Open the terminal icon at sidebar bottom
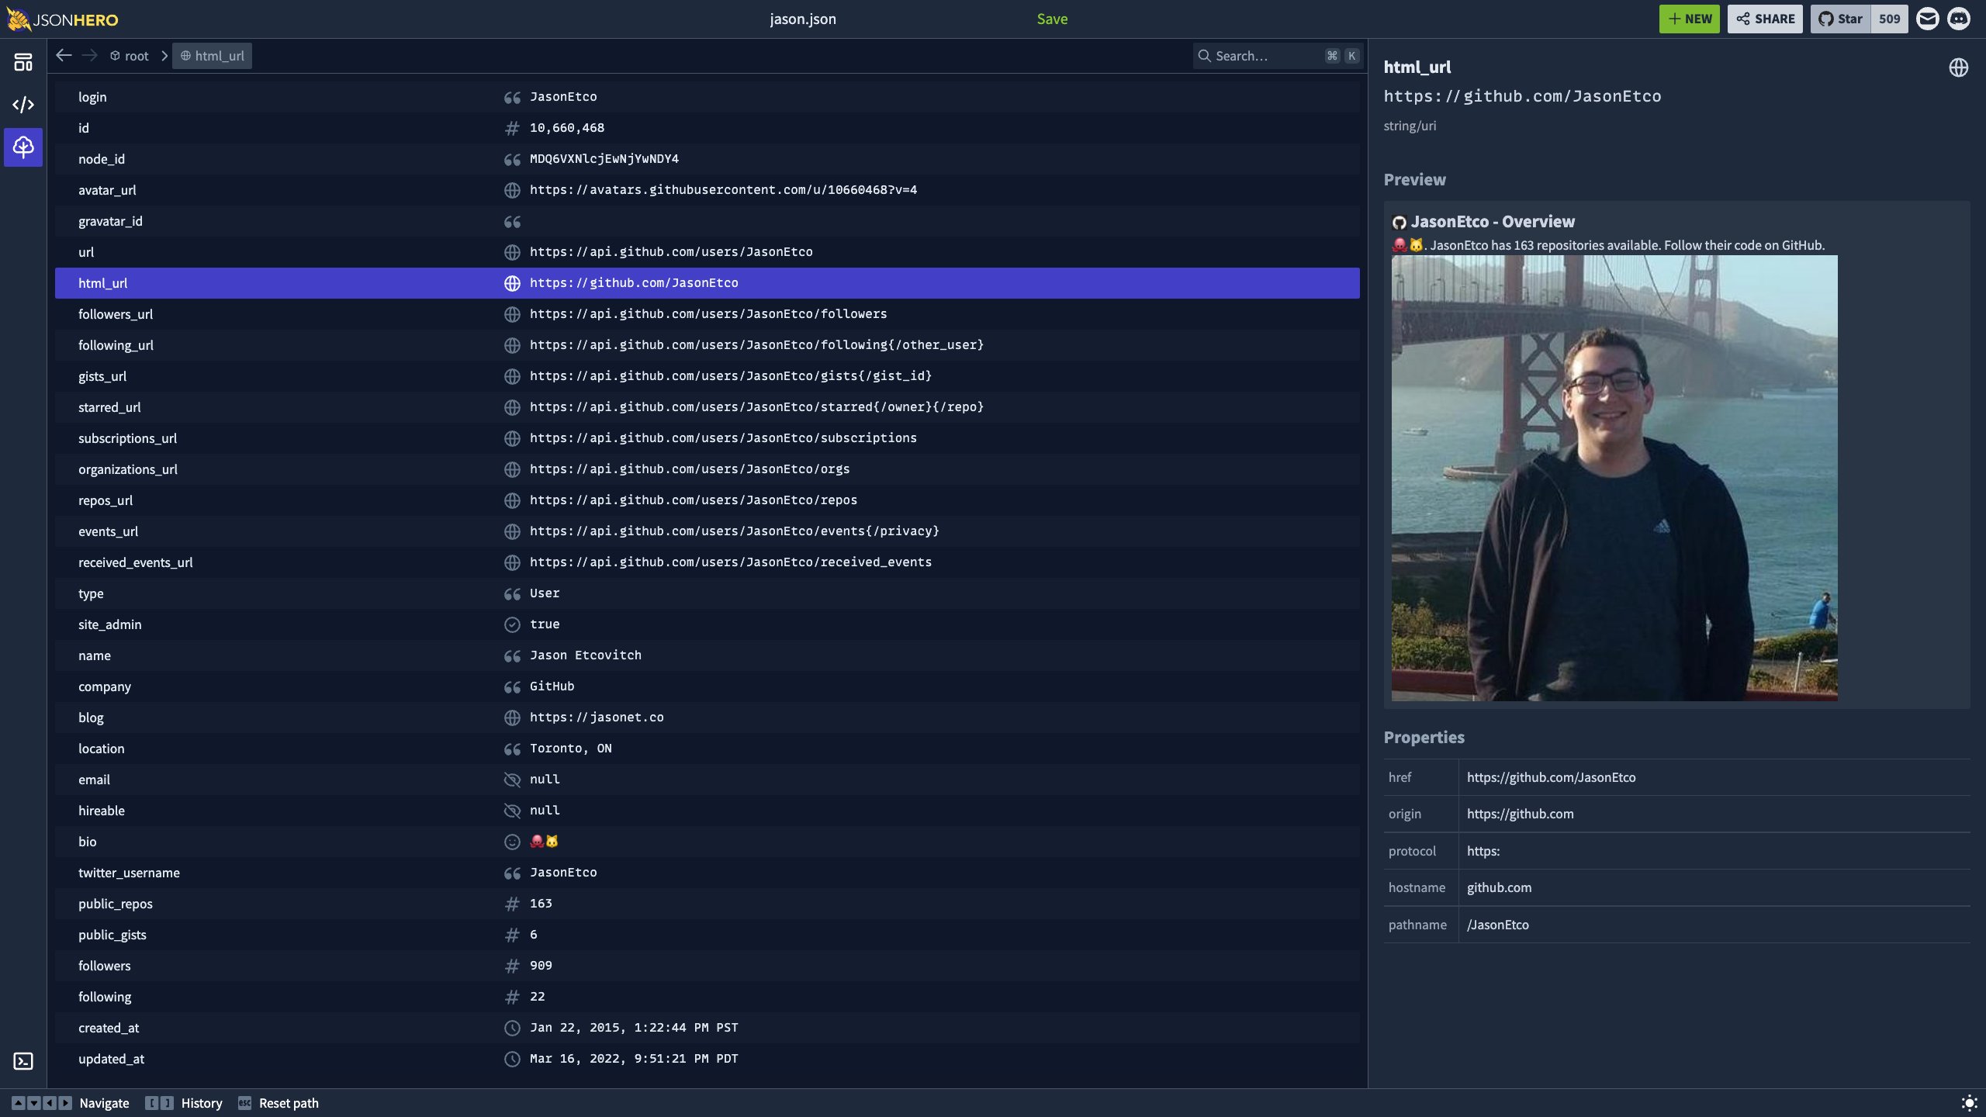The image size is (1986, 1117). 23,1060
